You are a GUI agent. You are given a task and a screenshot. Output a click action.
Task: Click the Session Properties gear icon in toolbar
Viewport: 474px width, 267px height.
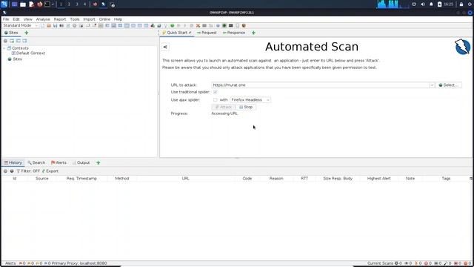click(74, 26)
